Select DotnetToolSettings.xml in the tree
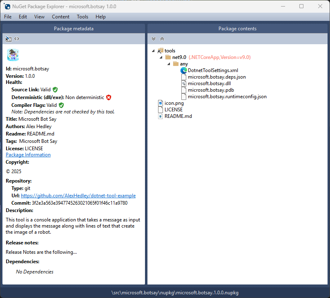The width and height of the screenshot is (330, 298). 213,70
